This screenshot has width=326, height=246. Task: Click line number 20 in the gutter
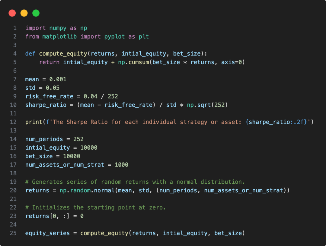pos(13,190)
